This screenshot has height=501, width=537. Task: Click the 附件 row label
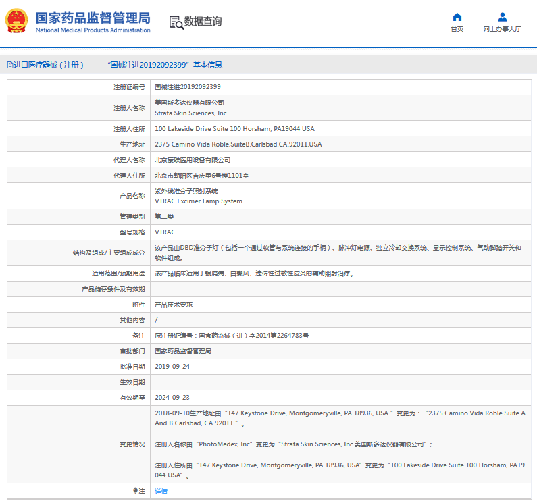pyautogui.click(x=138, y=305)
